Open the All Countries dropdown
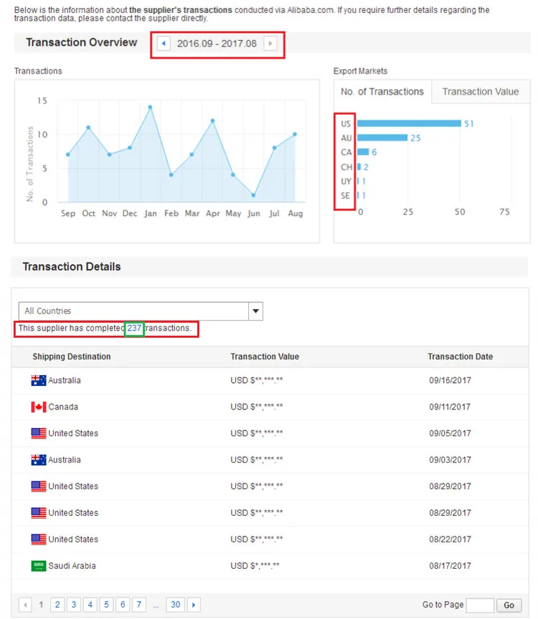This screenshot has height=619, width=538. (x=255, y=311)
